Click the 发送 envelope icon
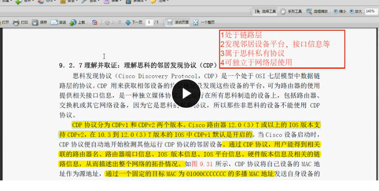The width and height of the screenshot is (379, 191). (53, 23)
